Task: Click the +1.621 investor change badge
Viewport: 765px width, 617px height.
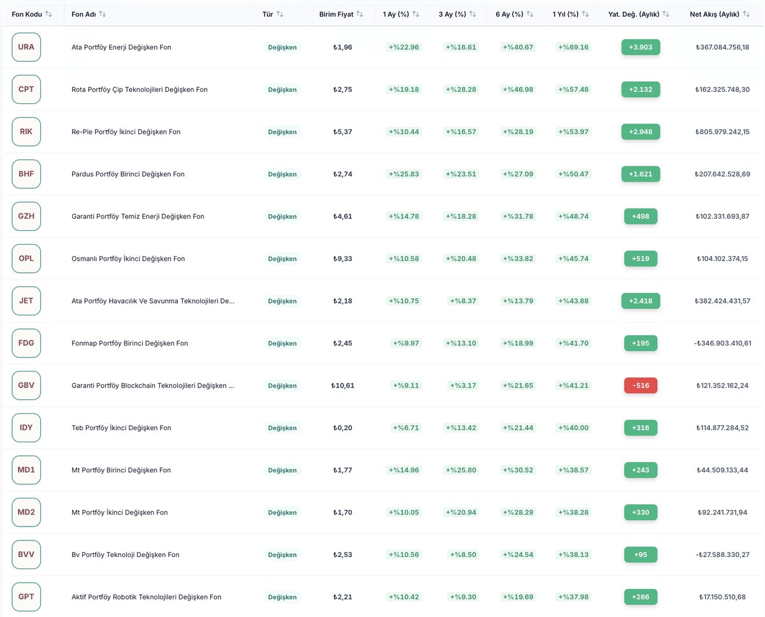Action: click(x=641, y=174)
